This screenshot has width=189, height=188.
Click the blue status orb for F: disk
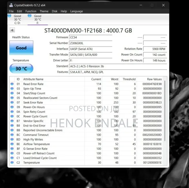[29, 16]
